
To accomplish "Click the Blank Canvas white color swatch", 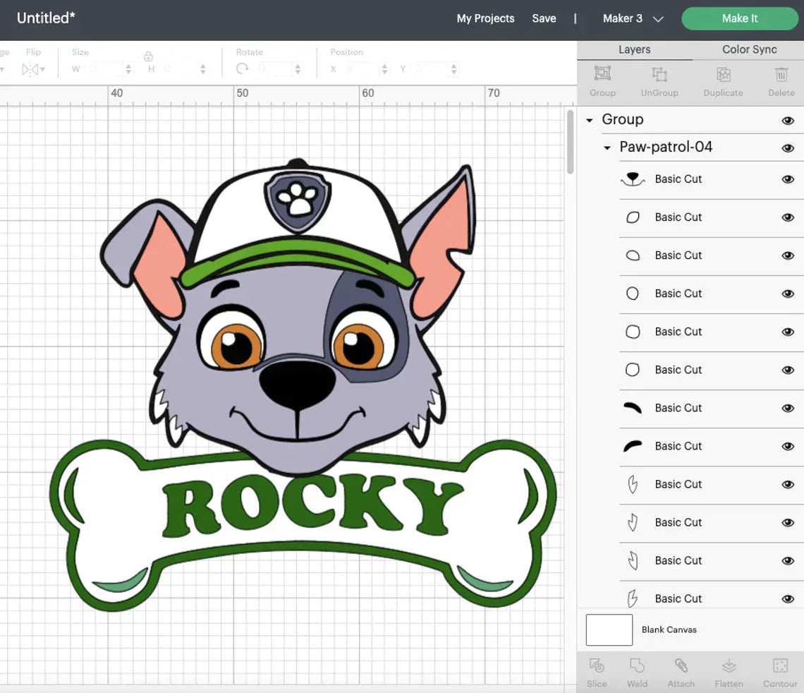I will coord(609,630).
